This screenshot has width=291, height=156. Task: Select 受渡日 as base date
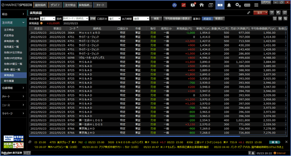point(219,19)
